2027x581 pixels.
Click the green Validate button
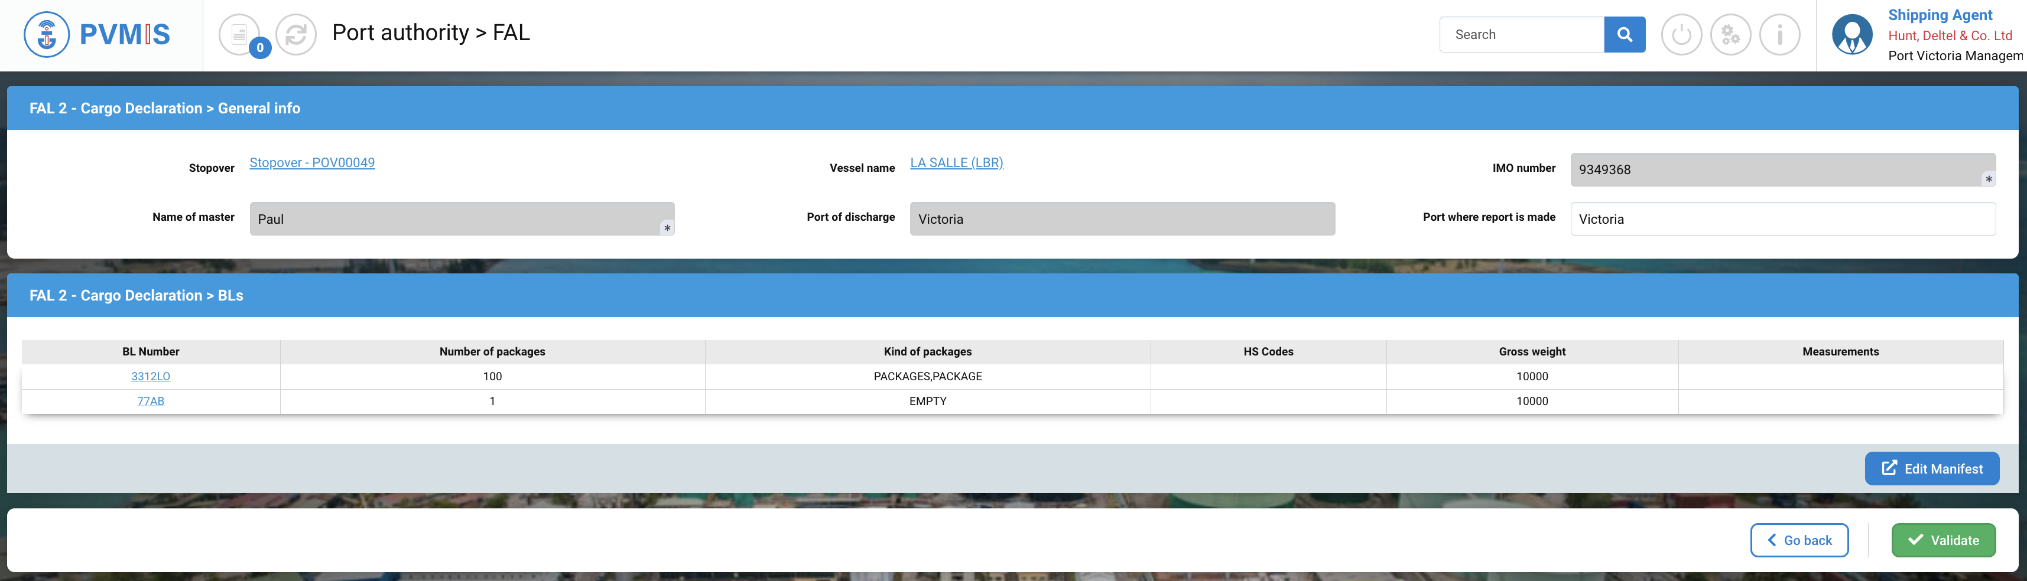click(1943, 540)
